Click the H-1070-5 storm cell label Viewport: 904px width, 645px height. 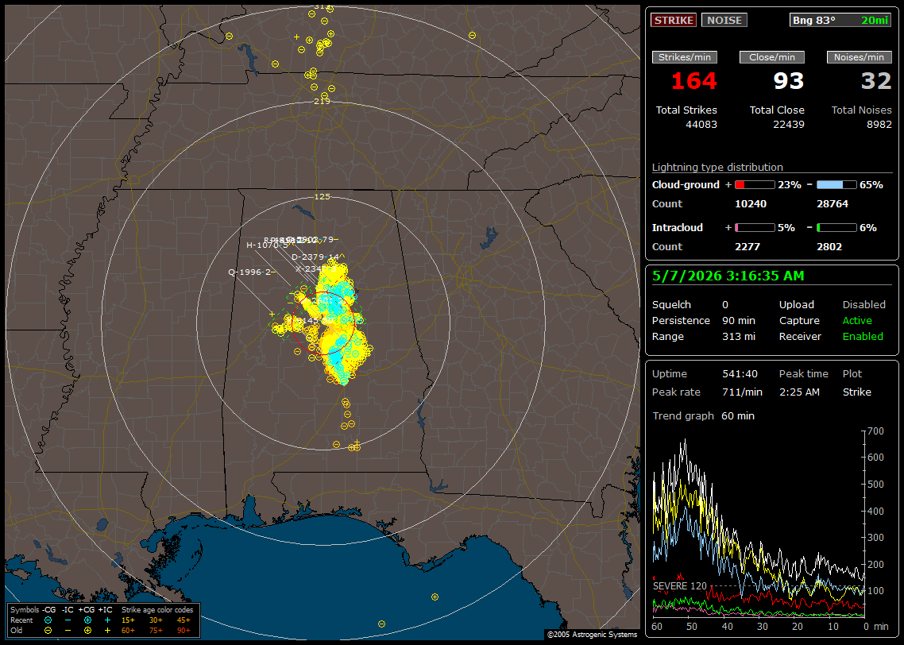pos(267,245)
